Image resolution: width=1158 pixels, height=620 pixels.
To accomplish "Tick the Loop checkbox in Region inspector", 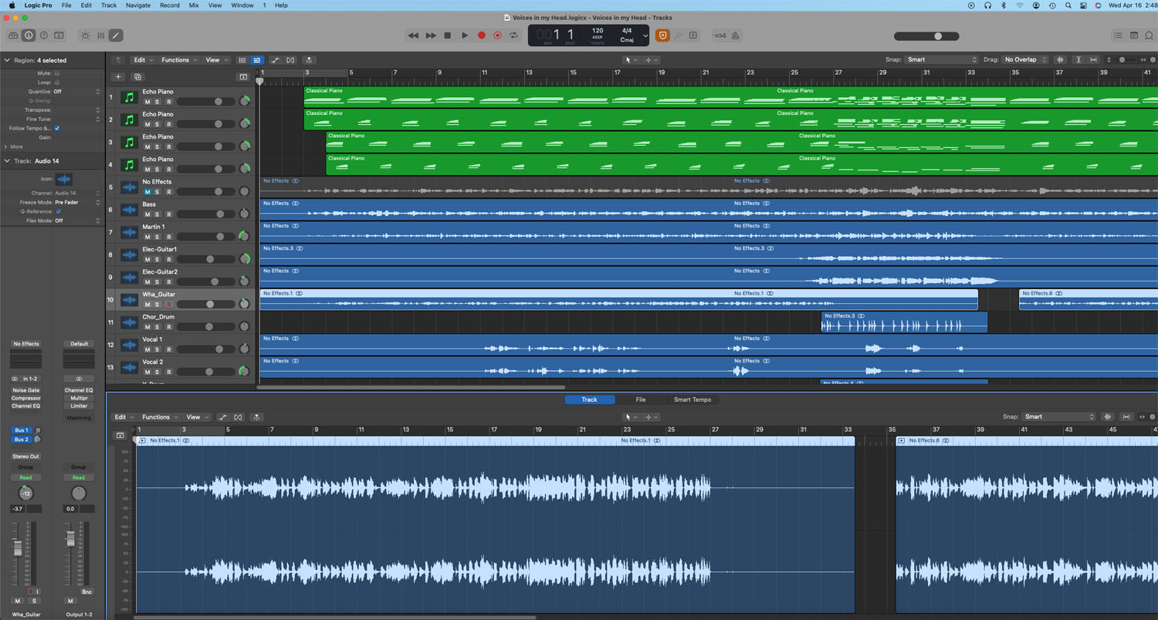I will coord(57,82).
